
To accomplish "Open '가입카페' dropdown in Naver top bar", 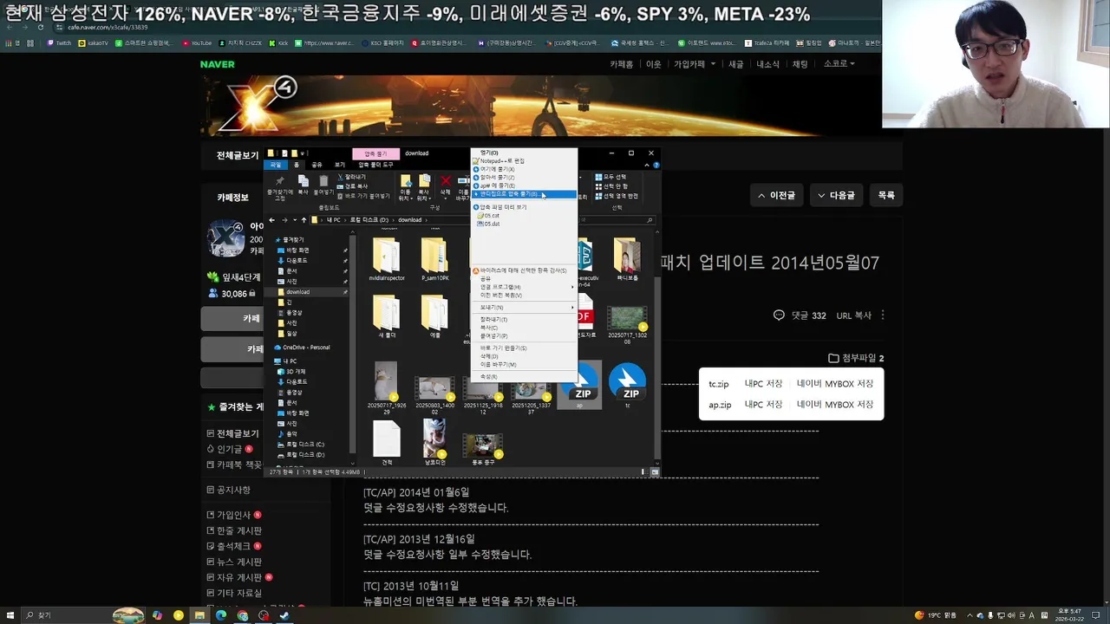I will pos(695,64).
